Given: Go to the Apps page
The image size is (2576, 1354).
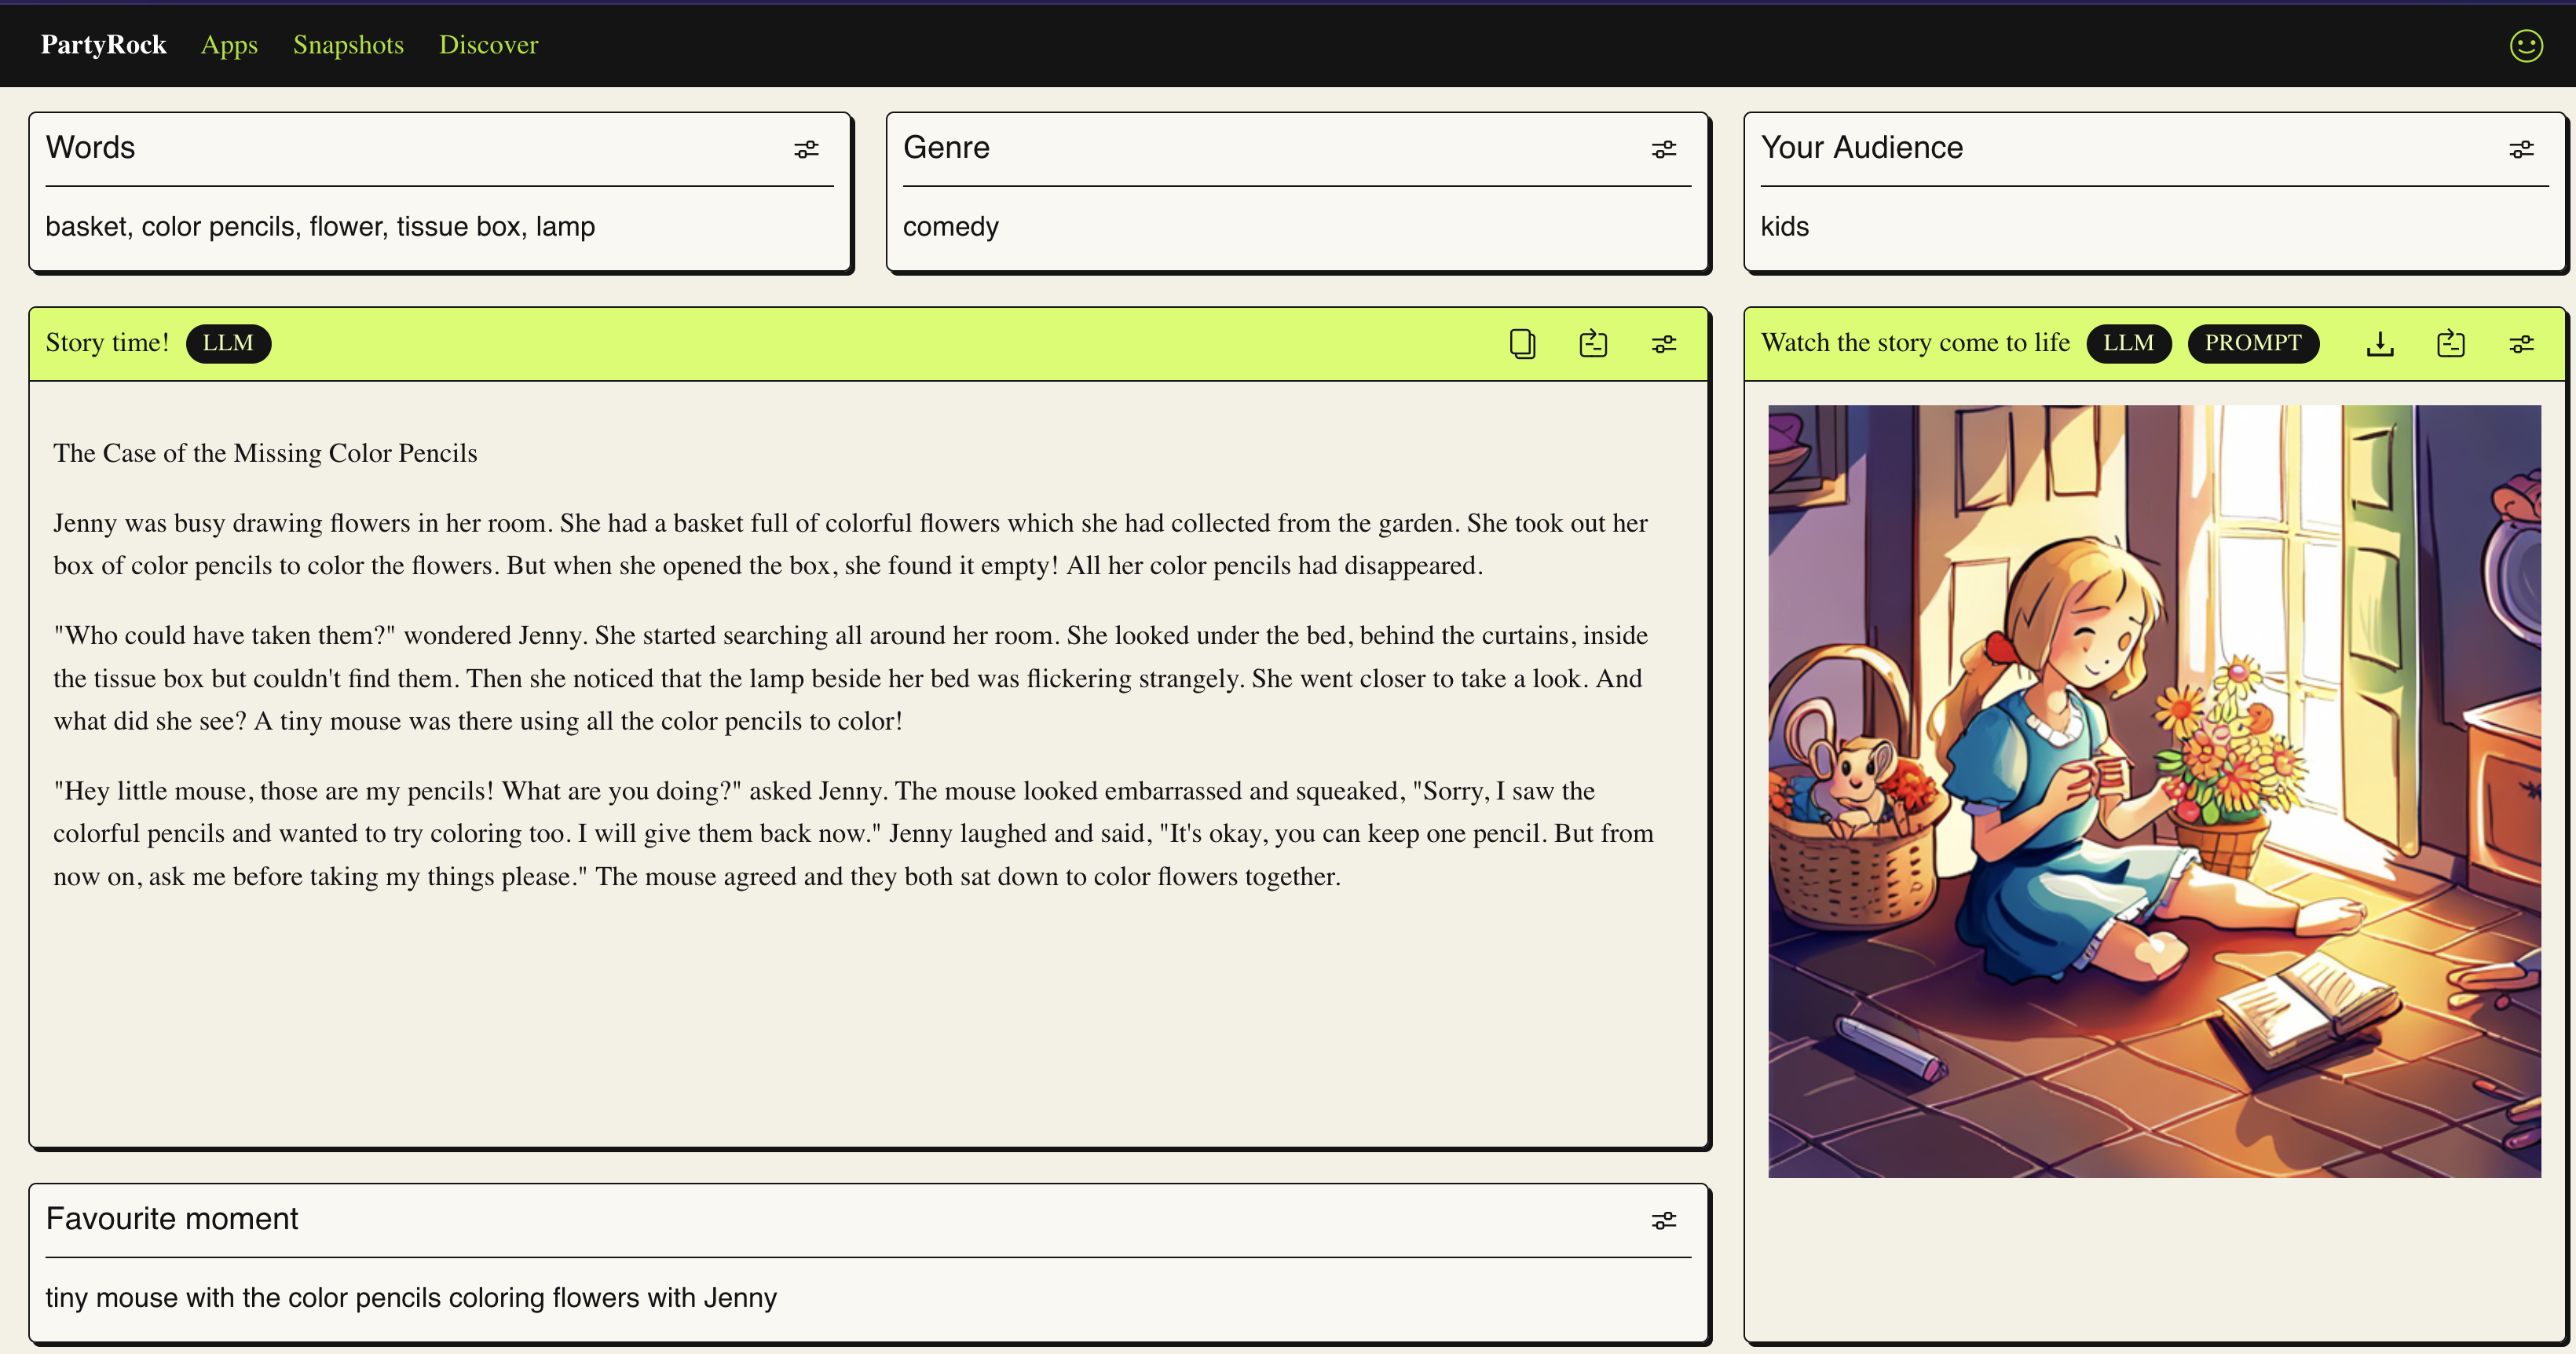Looking at the screenshot, I should point(229,45).
